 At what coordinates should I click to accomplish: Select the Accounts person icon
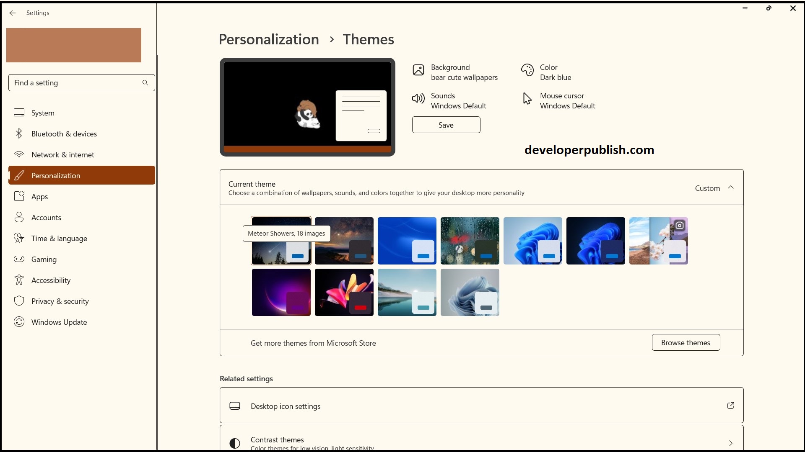tap(19, 217)
